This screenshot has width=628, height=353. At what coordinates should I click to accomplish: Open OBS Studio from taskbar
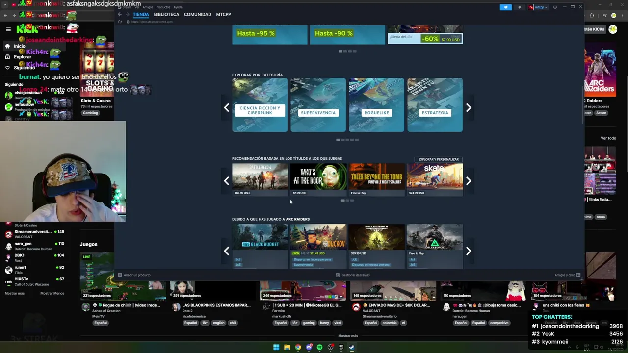pyautogui.click(x=330, y=347)
